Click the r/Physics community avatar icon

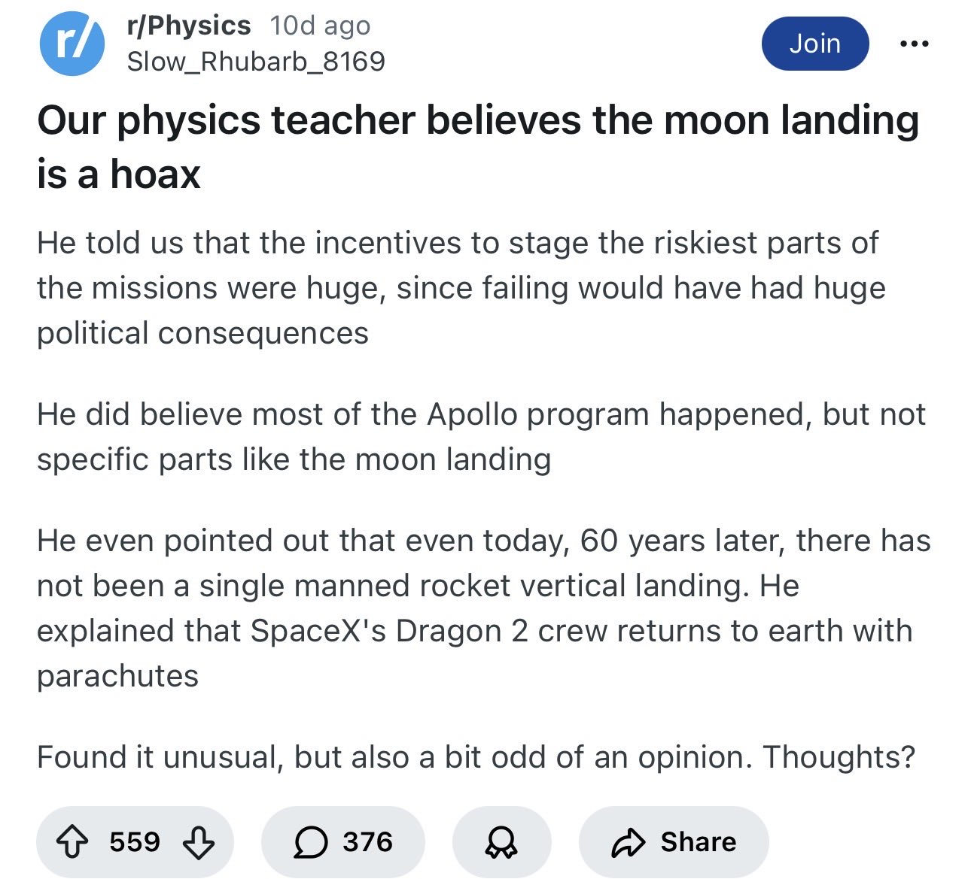pyautogui.click(x=72, y=44)
